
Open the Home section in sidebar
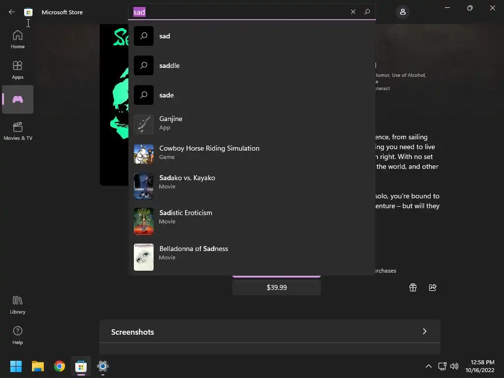(18, 39)
